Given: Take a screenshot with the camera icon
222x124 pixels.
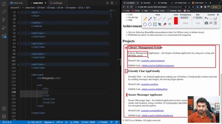Looking at the screenshot, I should click(206, 23).
